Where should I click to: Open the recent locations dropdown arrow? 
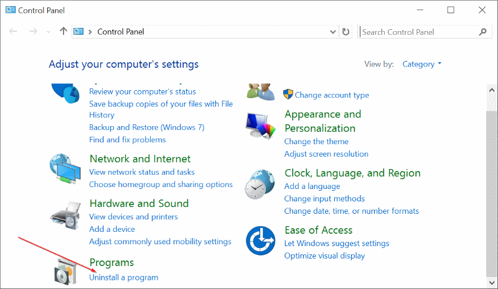(x=49, y=32)
